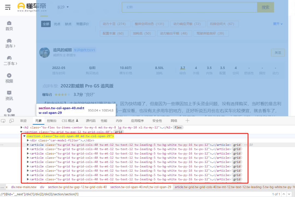Open the 长沙 city dropdown

[x=63, y=7]
